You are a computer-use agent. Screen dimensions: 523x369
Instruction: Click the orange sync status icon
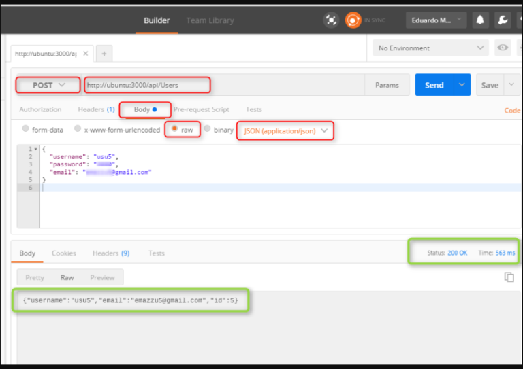(x=353, y=20)
